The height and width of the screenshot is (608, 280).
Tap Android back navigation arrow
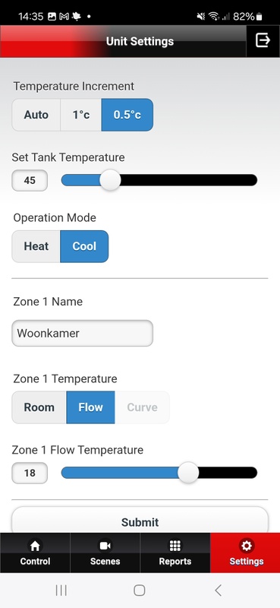(218, 591)
